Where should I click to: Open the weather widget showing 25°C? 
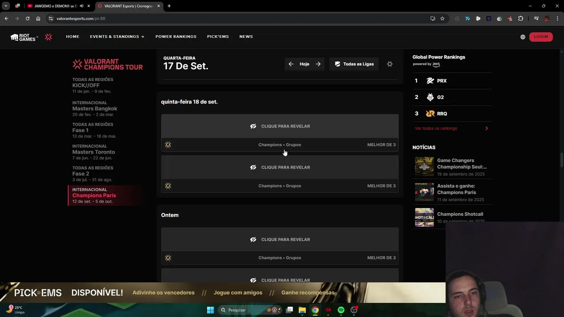[15, 310]
